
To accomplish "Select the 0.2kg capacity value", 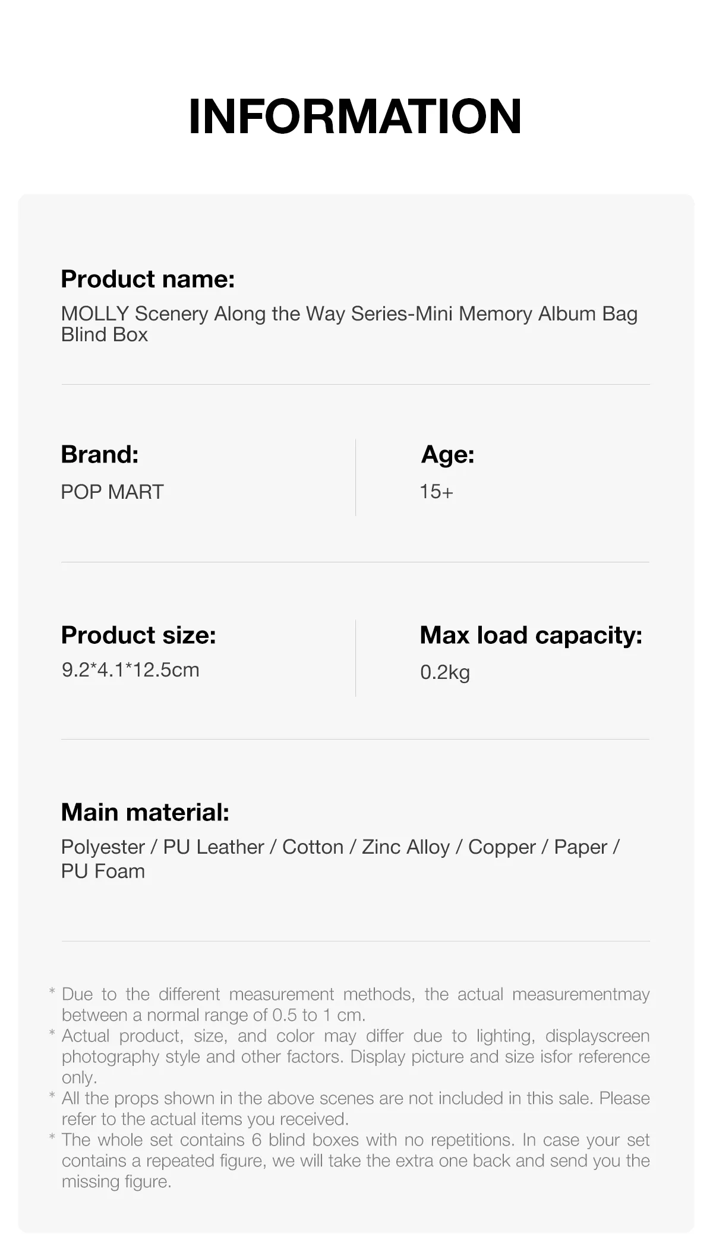I will tap(445, 672).
